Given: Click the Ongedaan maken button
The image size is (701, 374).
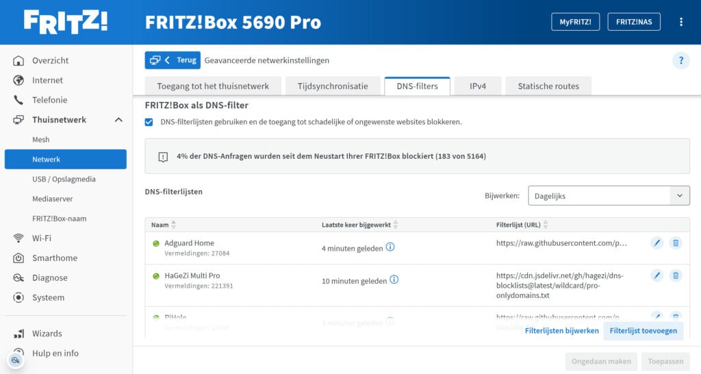Looking at the screenshot, I should click(601, 361).
